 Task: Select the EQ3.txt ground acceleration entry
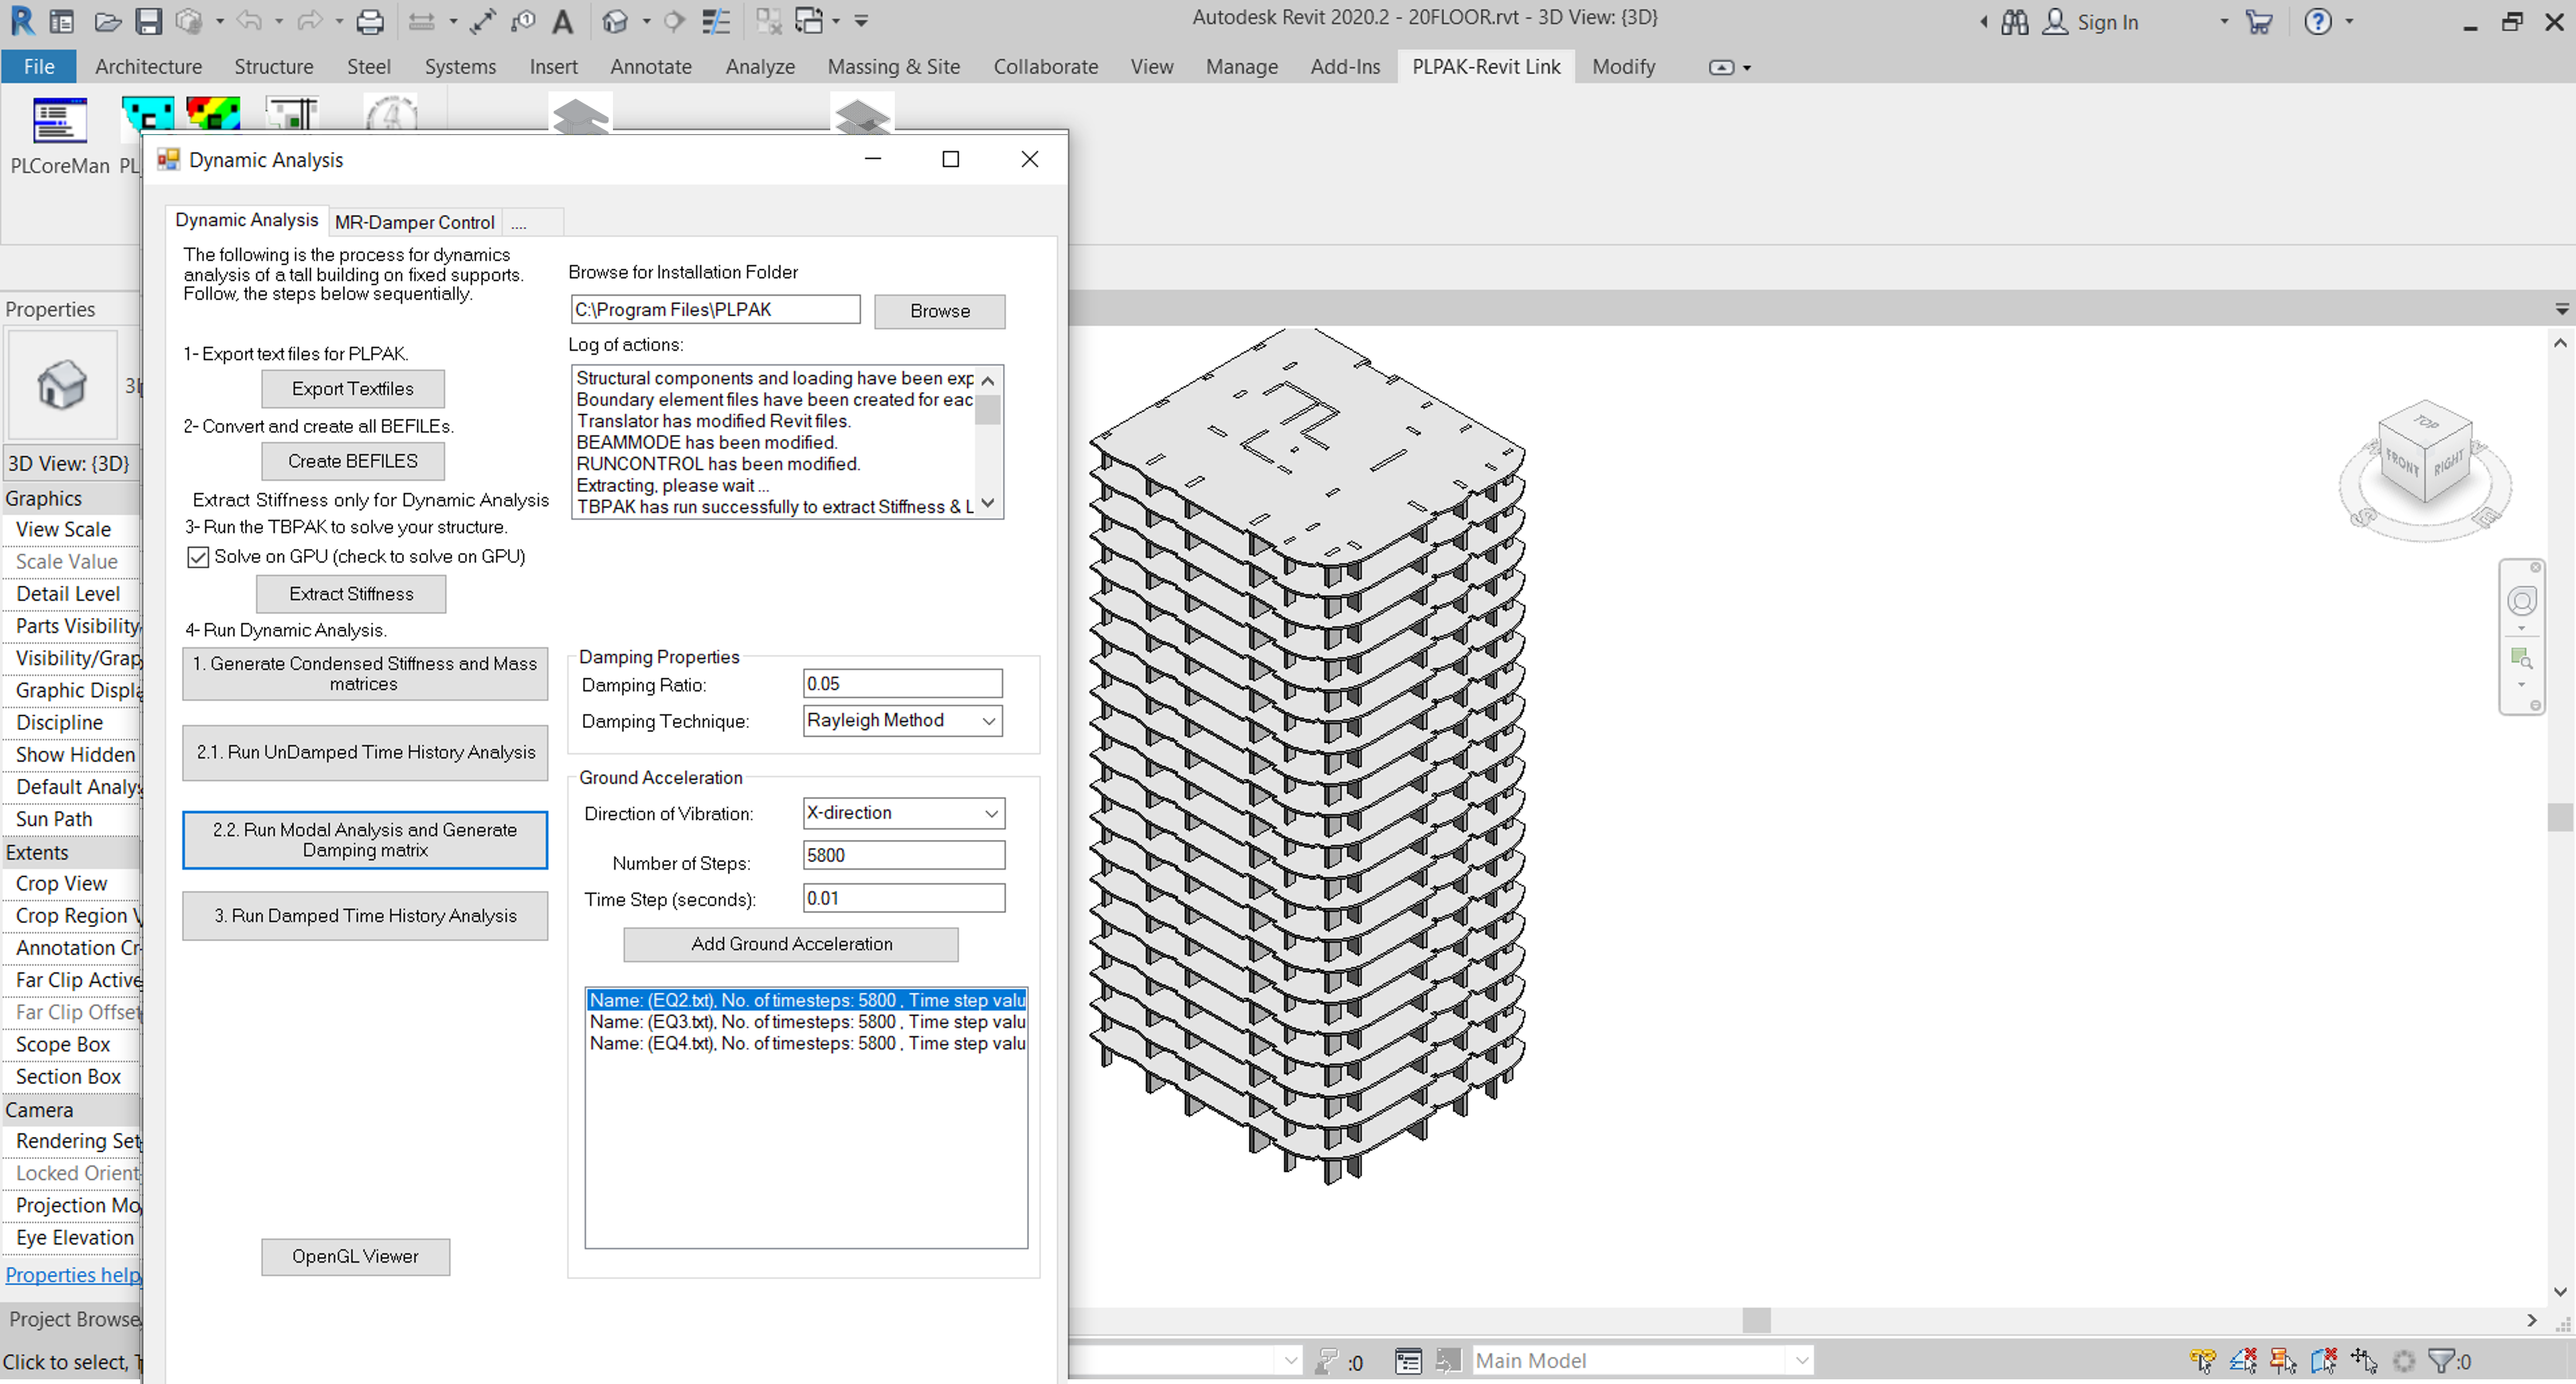(807, 1021)
